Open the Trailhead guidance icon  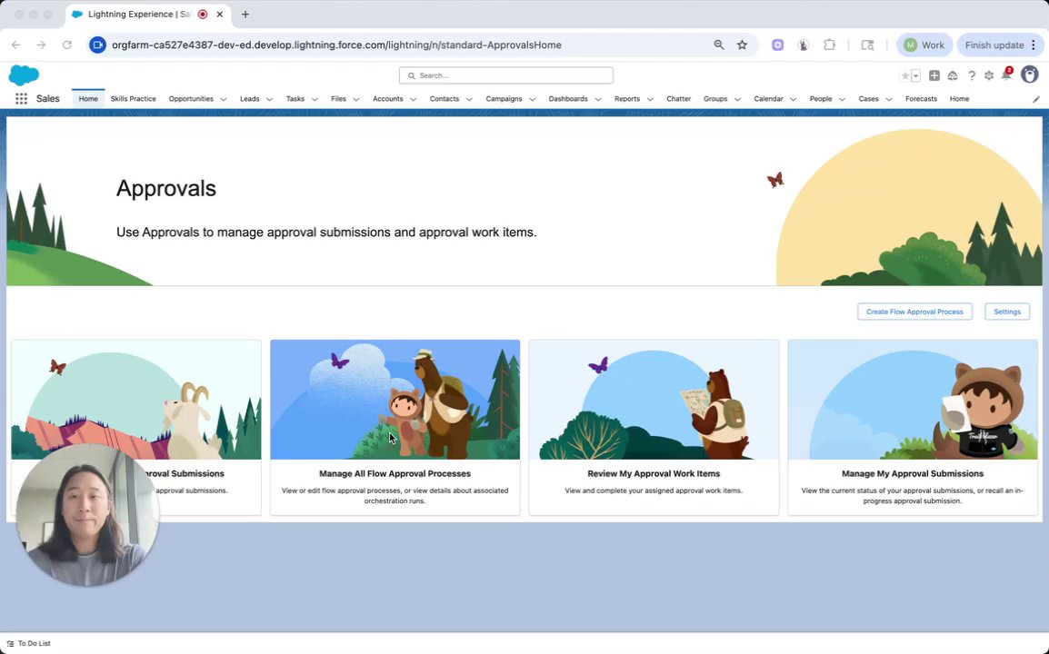953,75
